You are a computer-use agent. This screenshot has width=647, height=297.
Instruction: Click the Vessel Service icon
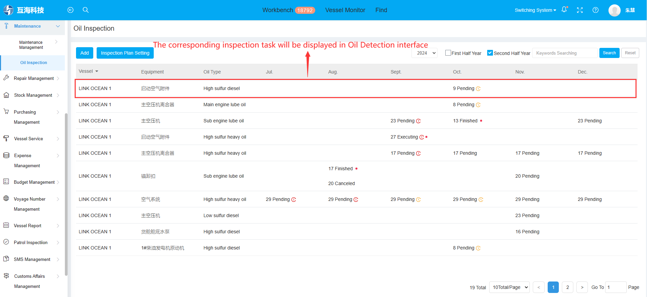[6, 138]
